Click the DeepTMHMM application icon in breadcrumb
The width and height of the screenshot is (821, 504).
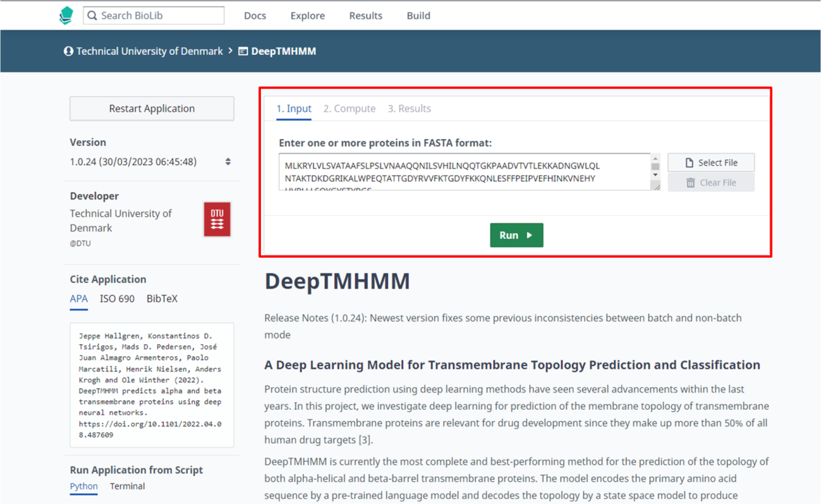pos(243,51)
